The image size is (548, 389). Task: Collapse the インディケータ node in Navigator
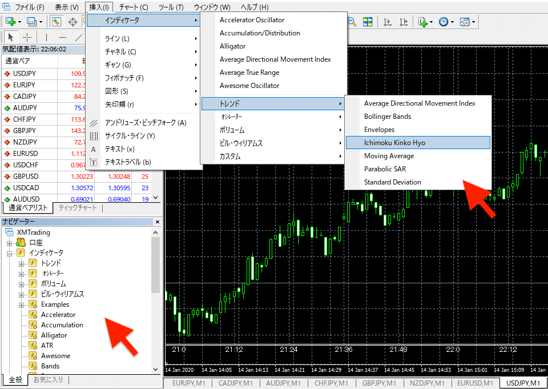pos(10,253)
